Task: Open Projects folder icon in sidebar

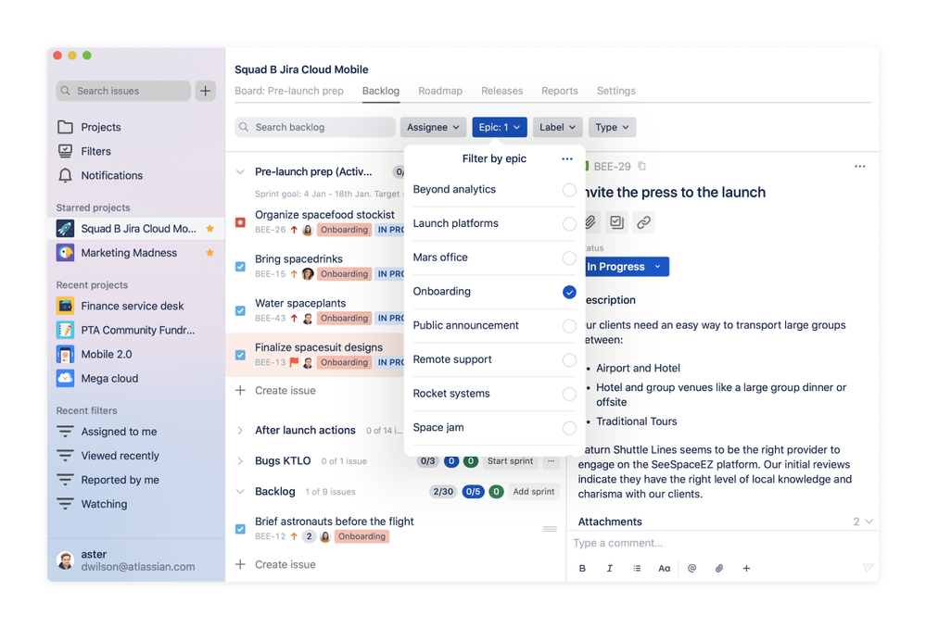Action: pyautogui.click(x=65, y=127)
